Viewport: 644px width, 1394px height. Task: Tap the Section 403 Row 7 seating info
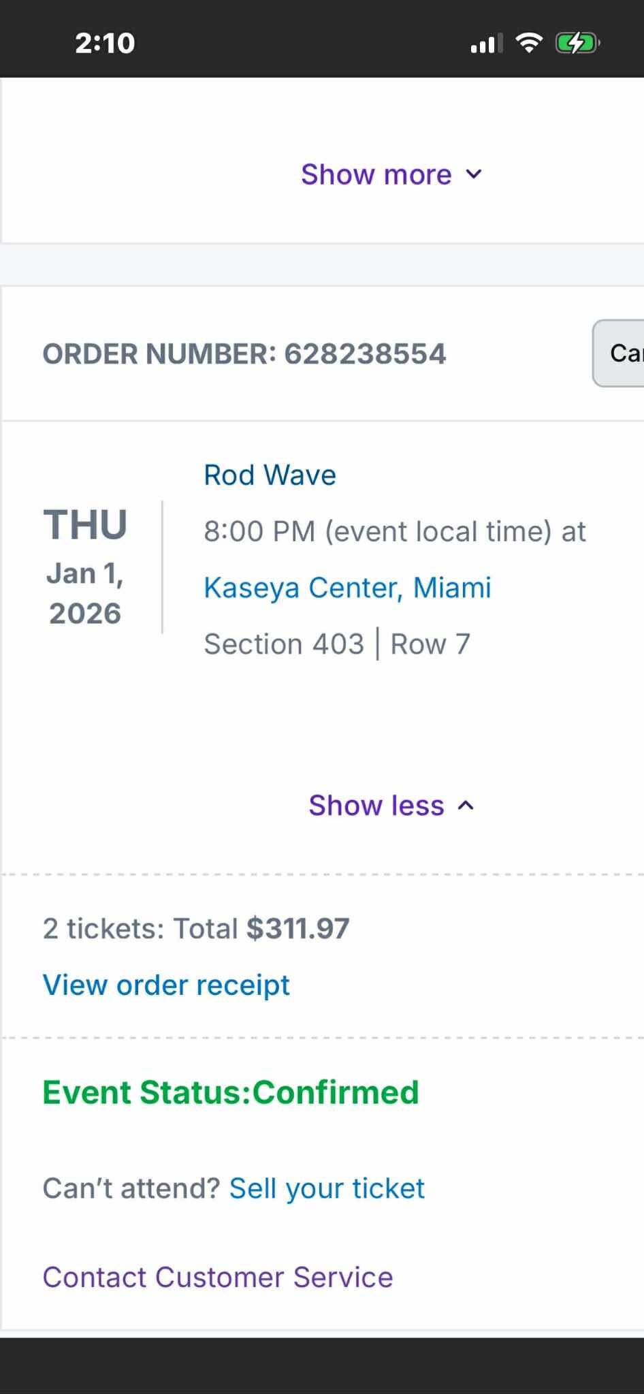pyautogui.click(x=338, y=644)
